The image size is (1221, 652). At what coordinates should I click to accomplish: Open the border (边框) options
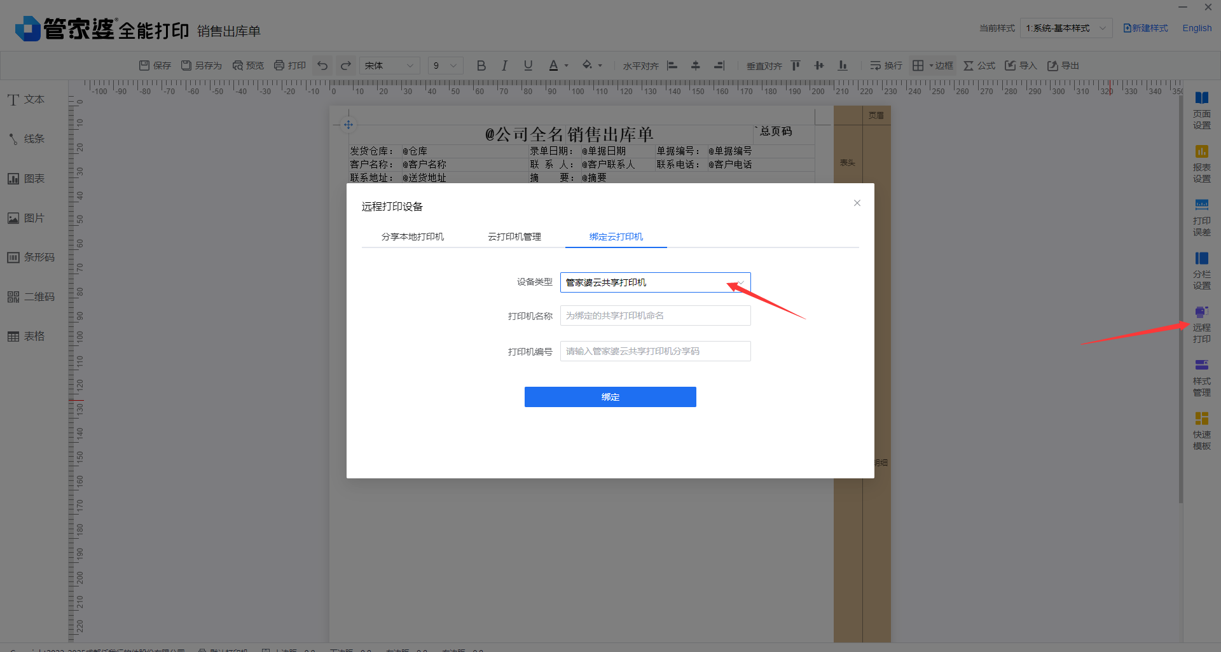[933, 66]
